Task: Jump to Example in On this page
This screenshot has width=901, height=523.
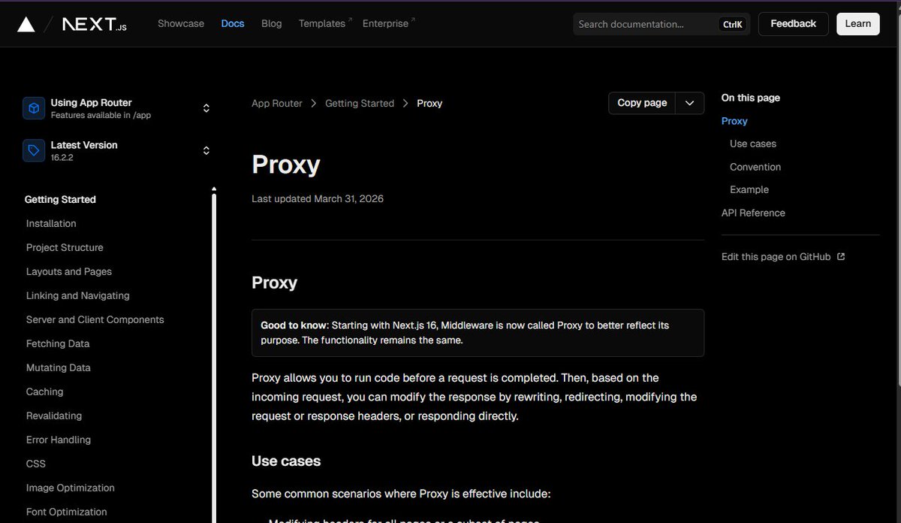Action: click(x=749, y=189)
